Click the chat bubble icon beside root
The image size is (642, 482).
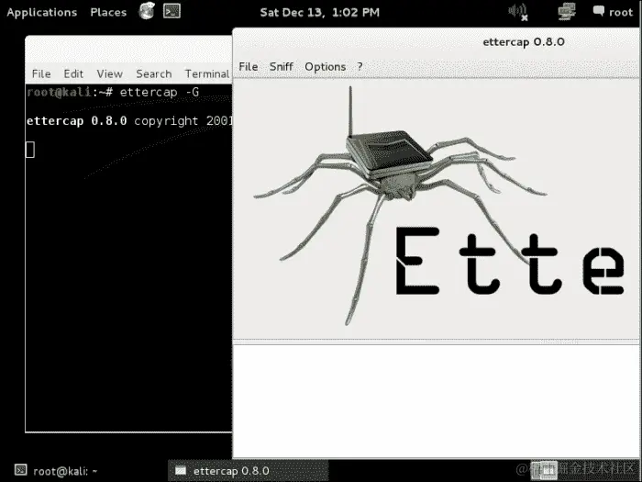[598, 11]
